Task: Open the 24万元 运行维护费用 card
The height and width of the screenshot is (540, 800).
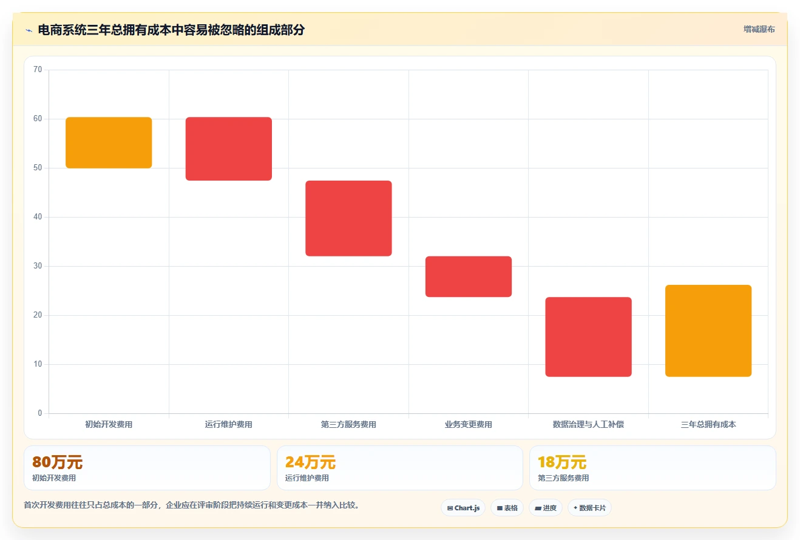Action: [400, 468]
